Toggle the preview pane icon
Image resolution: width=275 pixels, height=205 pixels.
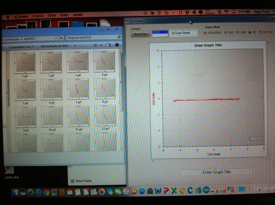109,45
